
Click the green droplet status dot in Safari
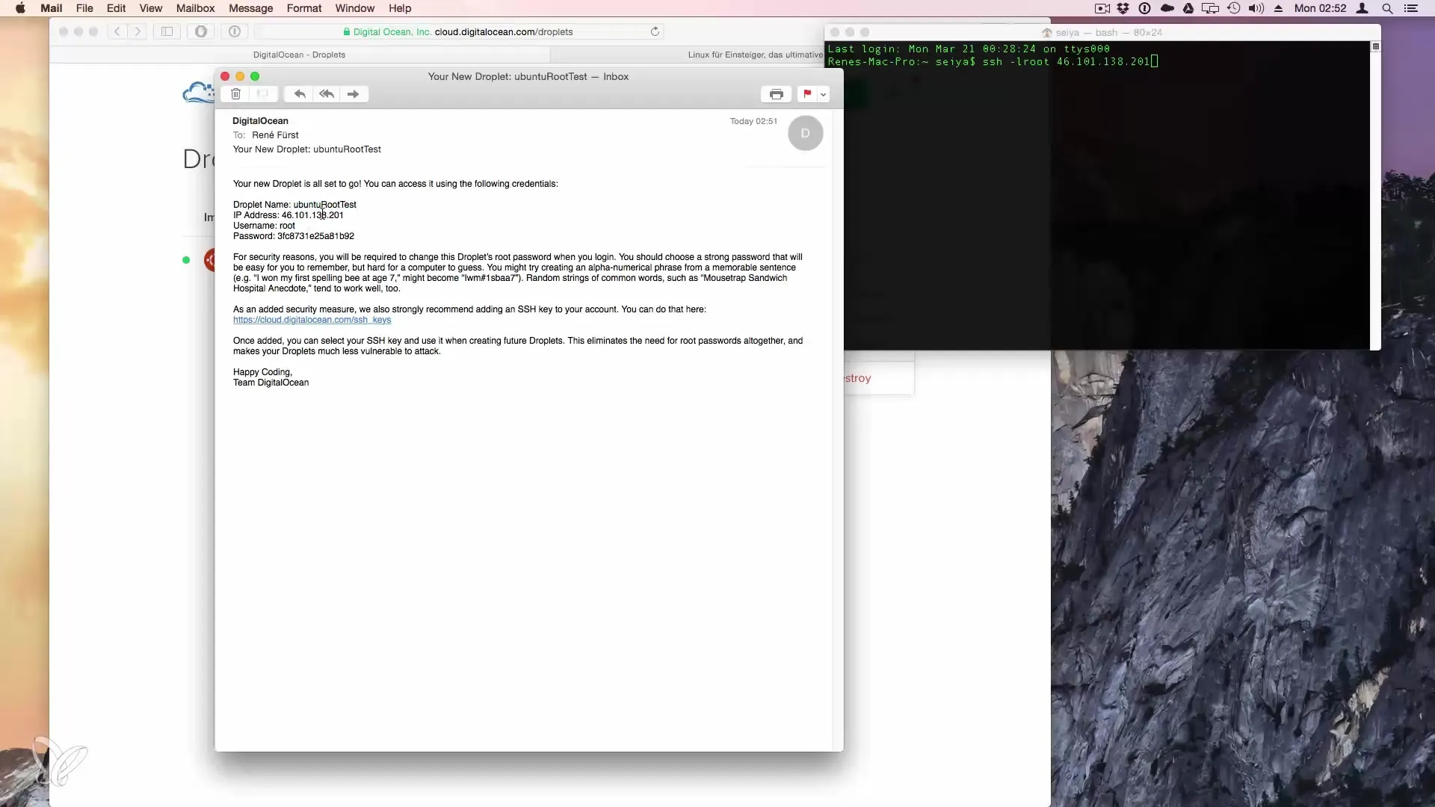coord(186,260)
